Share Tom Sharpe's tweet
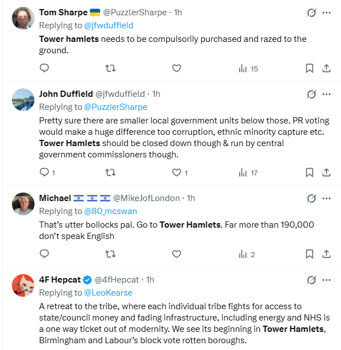This screenshot has width=341, height=350. pos(326,69)
